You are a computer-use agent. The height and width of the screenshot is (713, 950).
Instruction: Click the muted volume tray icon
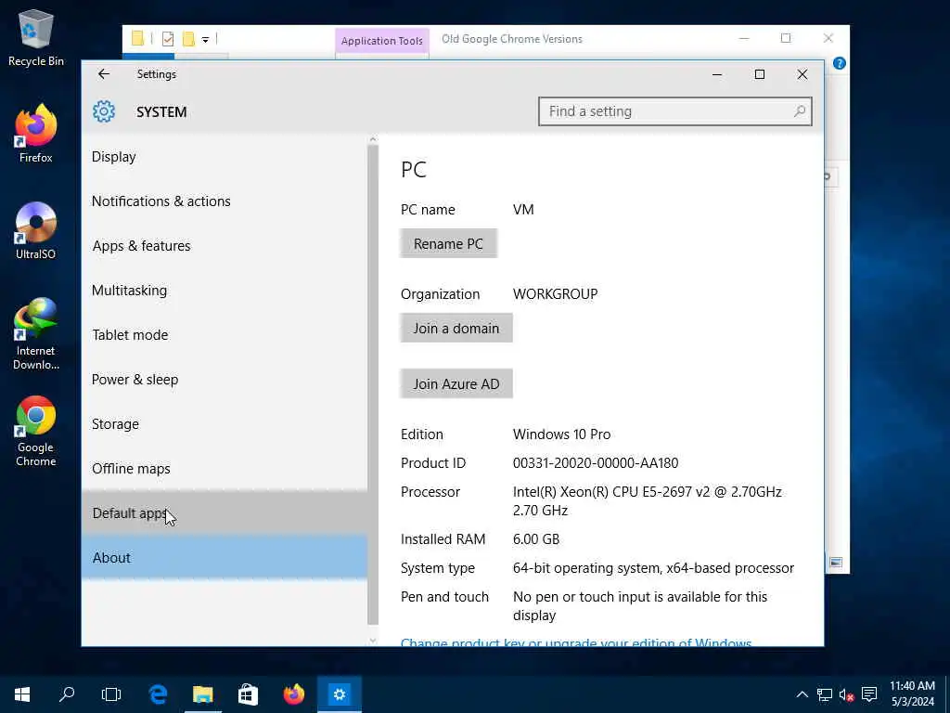(846, 694)
